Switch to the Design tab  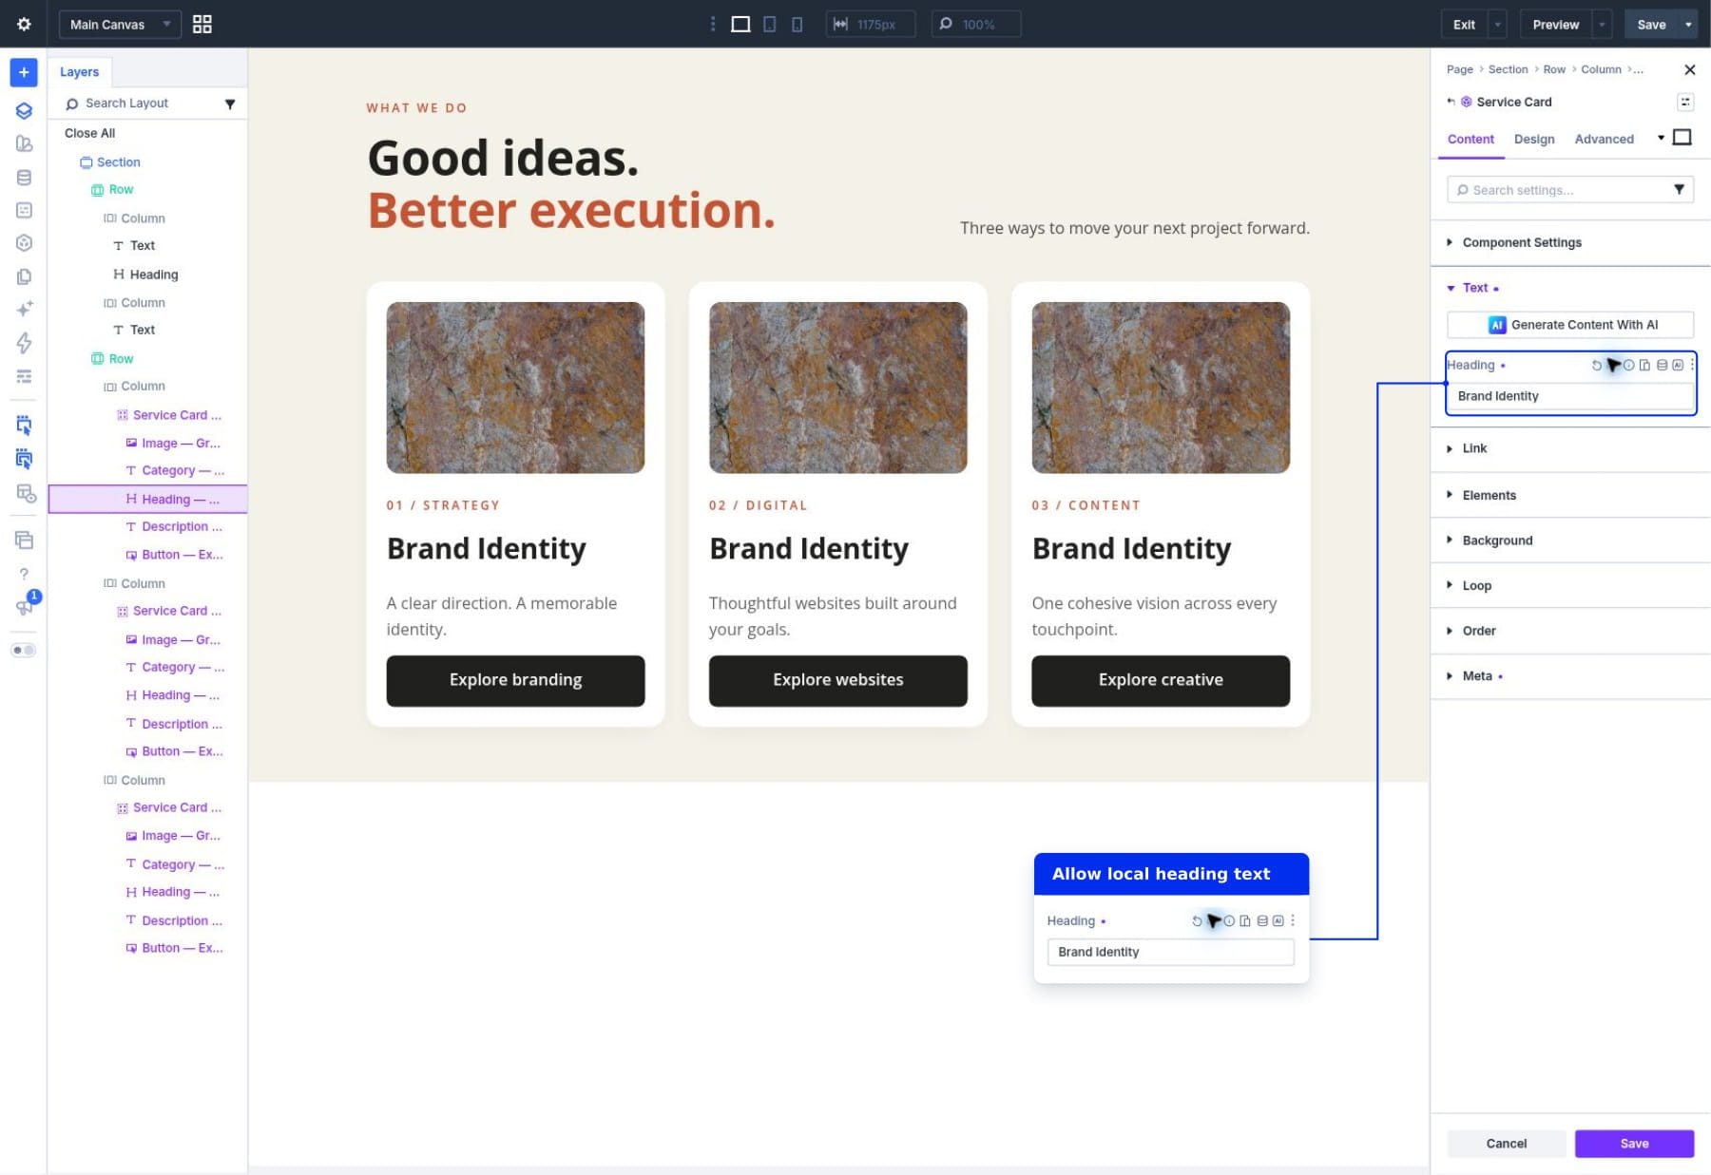[x=1534, y=139]
